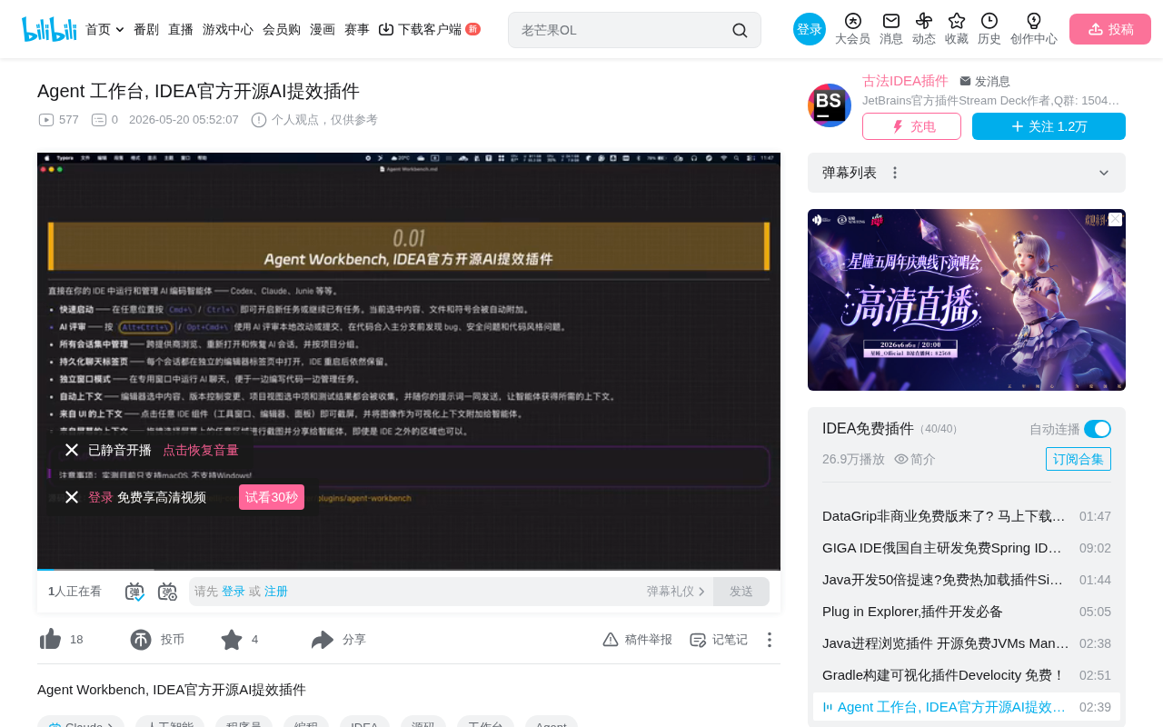Open 赛事 navigation item
1163x727 pixels.
pos(357,29)
